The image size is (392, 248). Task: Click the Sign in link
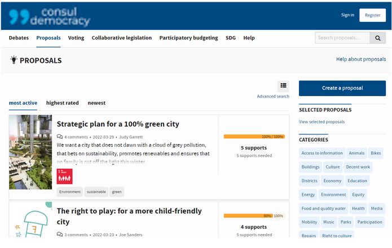pos(347,15)
